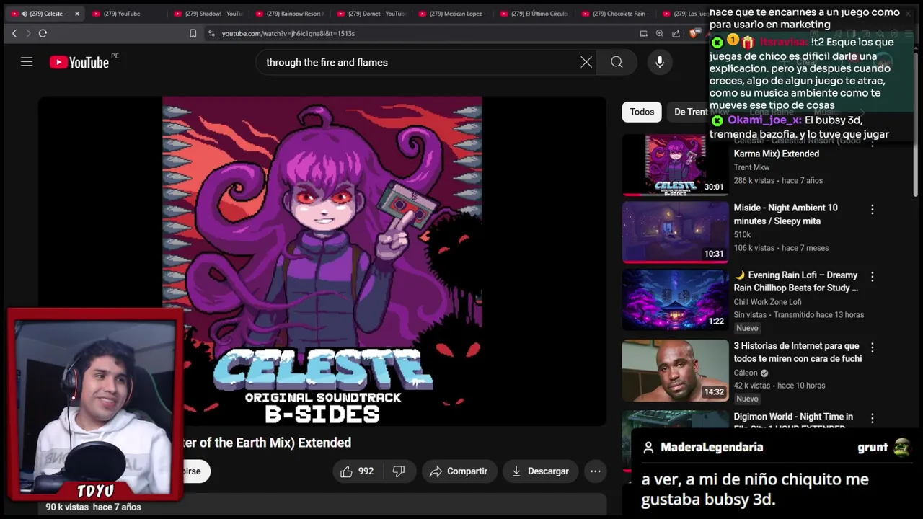This screenshot has width=923, height=519.
Task: Open Celeste Celestial Resort video thumbnail
Action: 675,165
